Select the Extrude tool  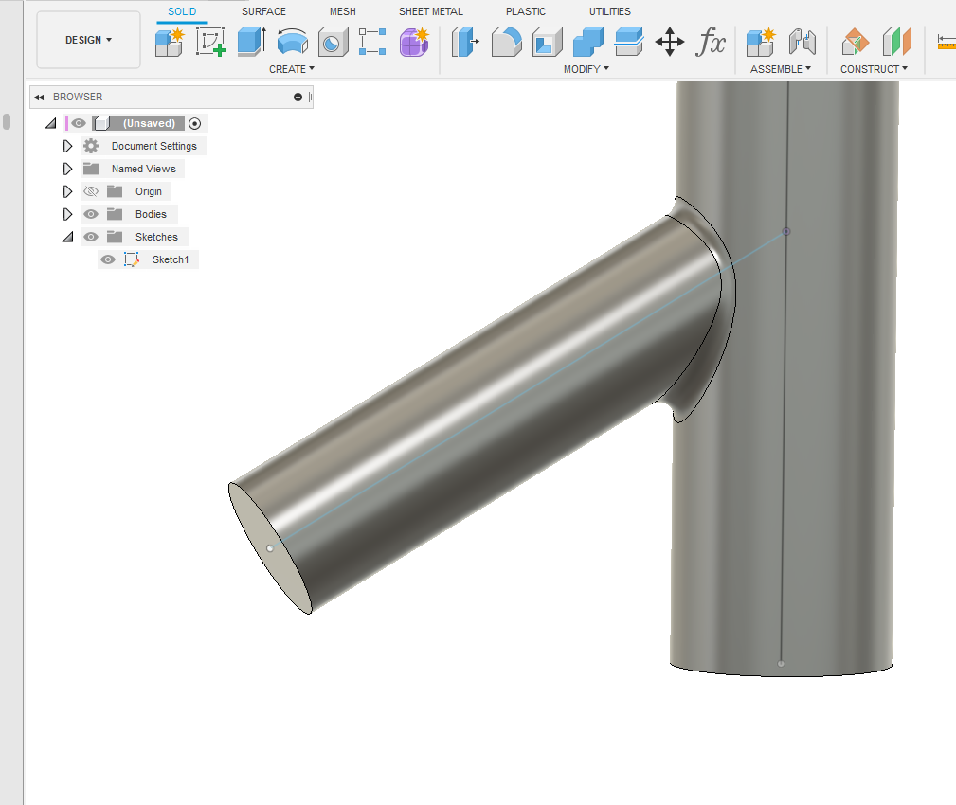249,43
